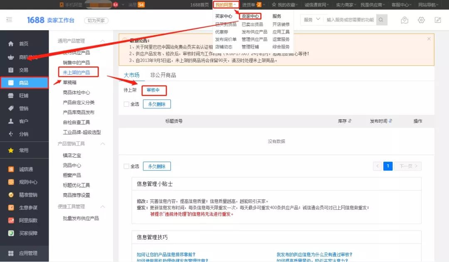Collapse the 便捷工具管理 section
The image size is (449, 262).
coord(103,206)
